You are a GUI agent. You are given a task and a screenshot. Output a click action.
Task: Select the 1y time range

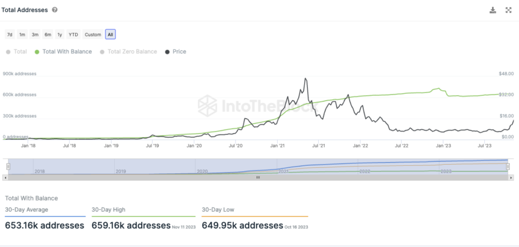pos(60,34)
